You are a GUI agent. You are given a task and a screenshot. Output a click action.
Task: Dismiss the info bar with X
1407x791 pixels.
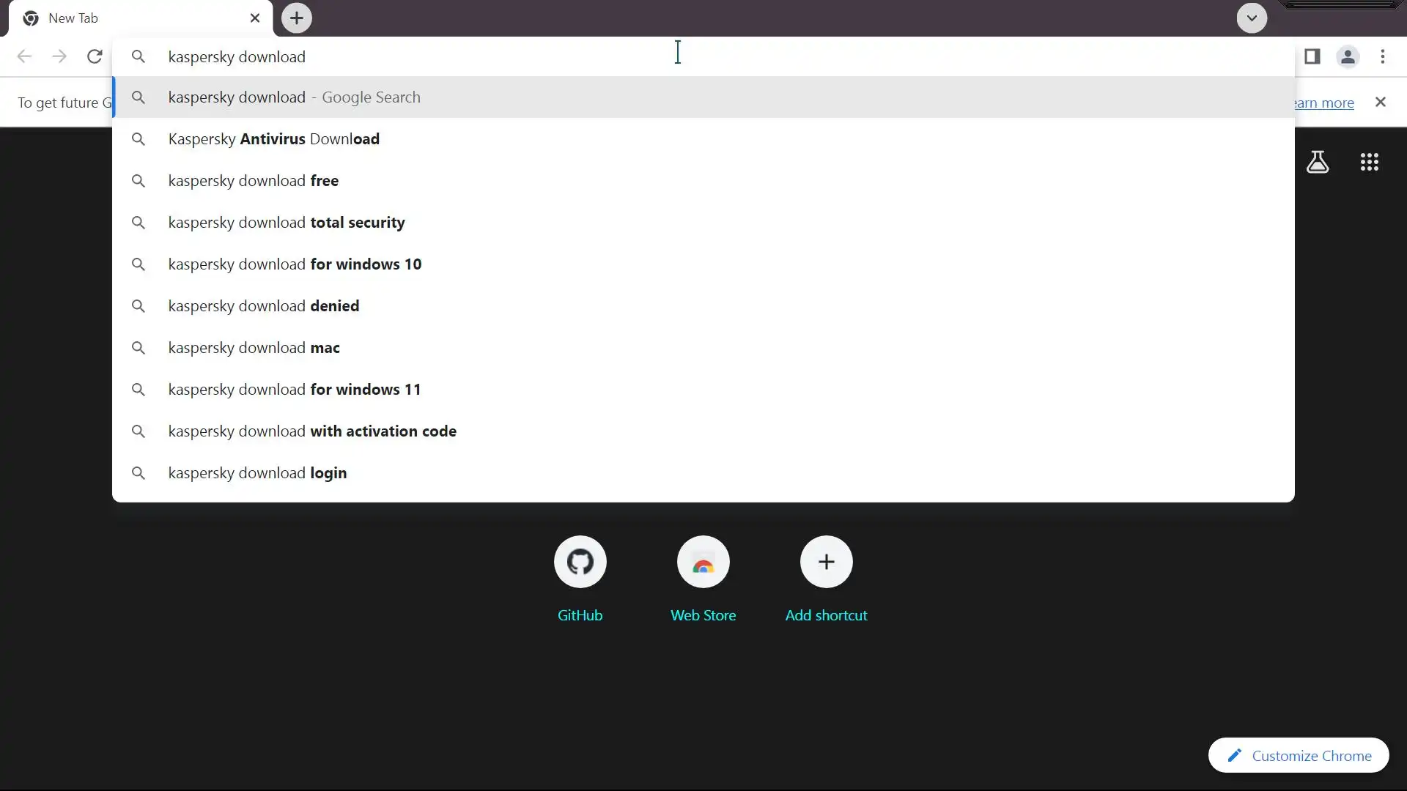pyautogui.click(x=1380, y=103)
